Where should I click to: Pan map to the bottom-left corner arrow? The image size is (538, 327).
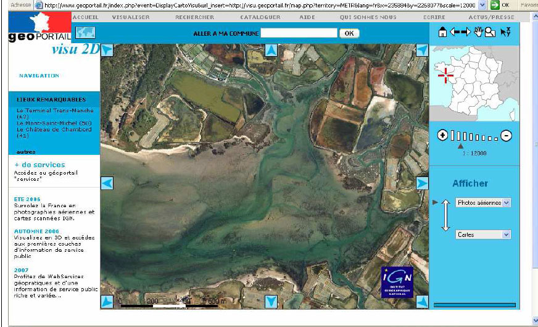[107, 301]
